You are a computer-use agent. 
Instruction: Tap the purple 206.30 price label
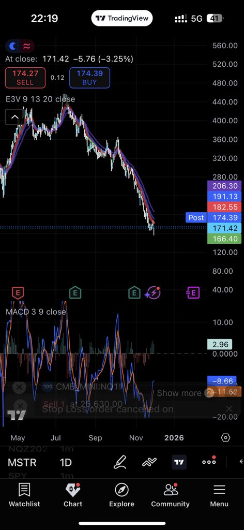[x=224, y=186]
